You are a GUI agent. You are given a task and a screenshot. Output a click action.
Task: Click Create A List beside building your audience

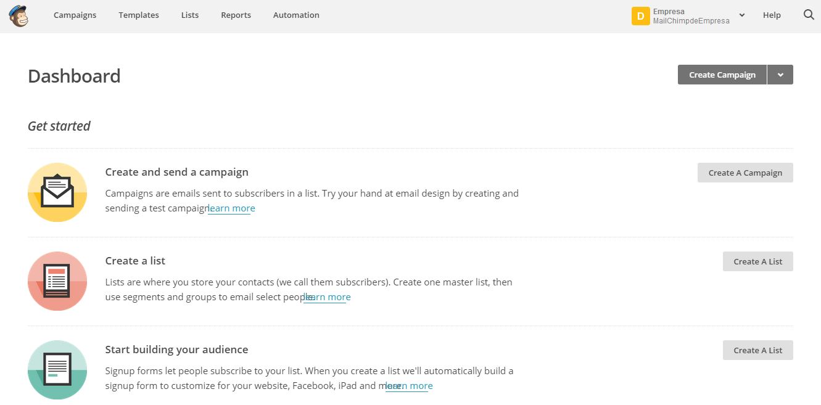click(x=757, y=350)
